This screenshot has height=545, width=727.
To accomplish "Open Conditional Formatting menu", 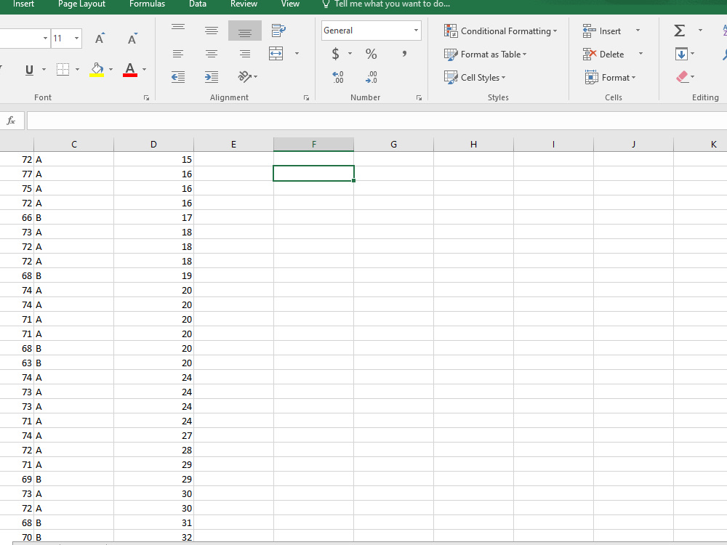I will click(x=500, y=31).
